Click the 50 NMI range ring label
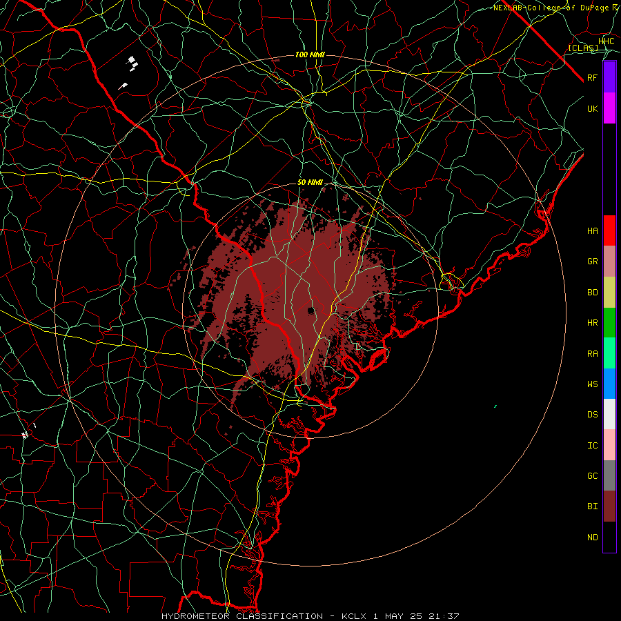621x621 pixels. point(310,183)
